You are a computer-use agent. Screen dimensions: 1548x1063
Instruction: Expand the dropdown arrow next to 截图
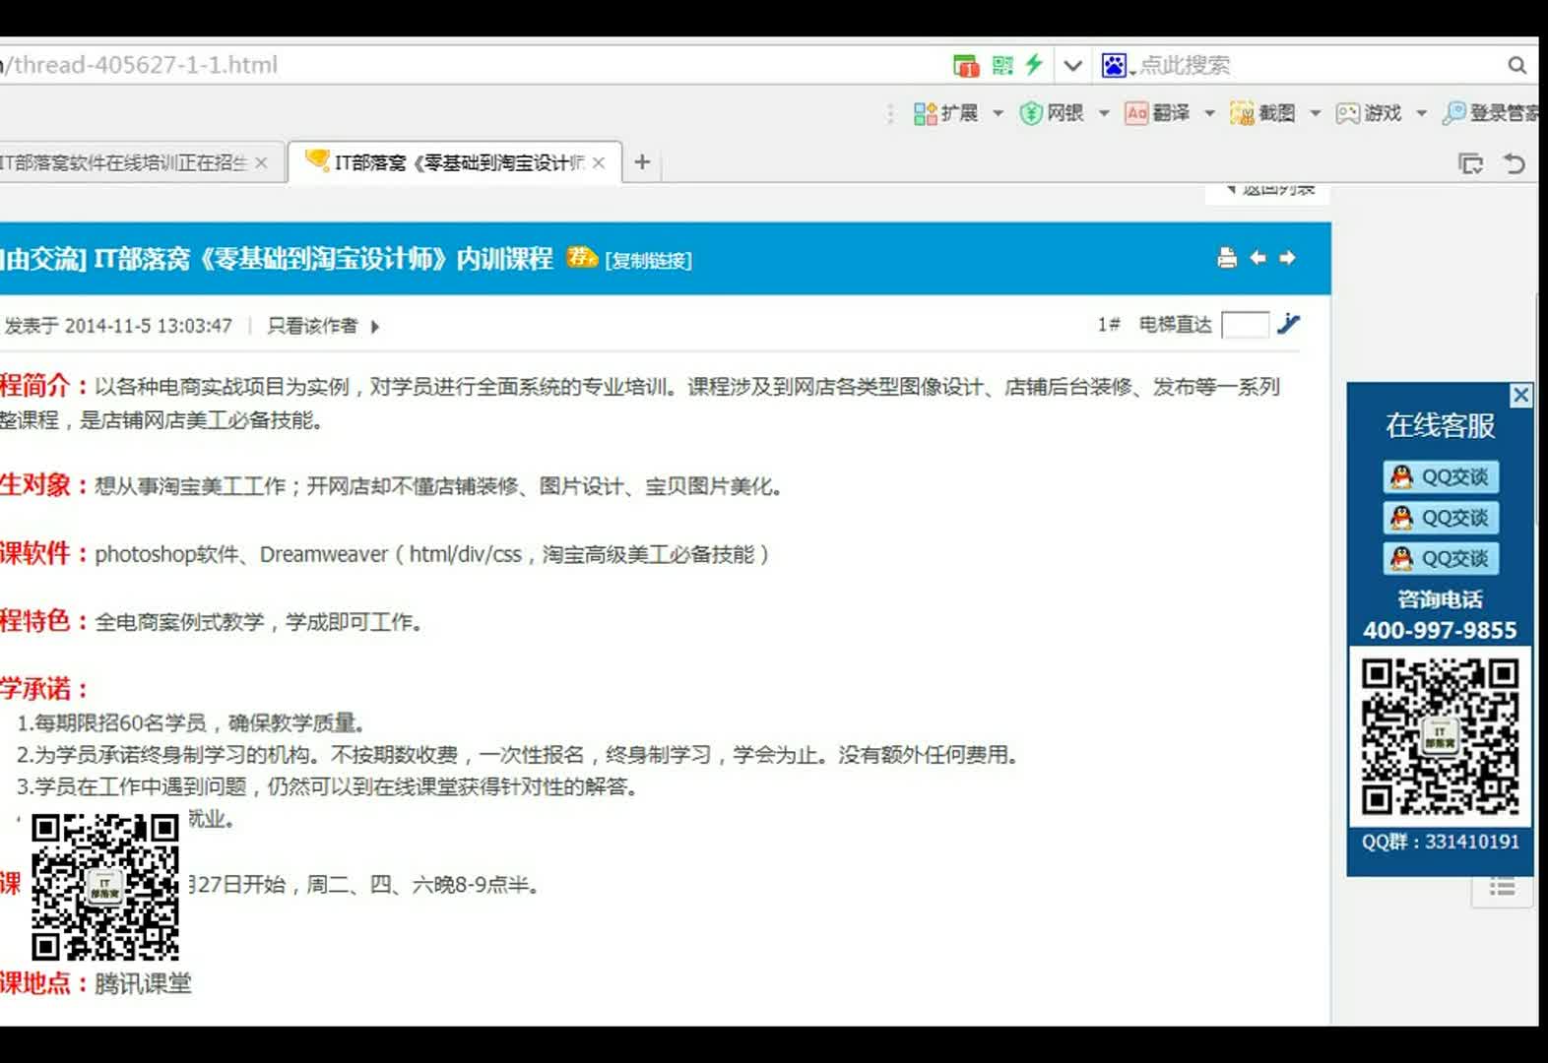click(1315, 113)
